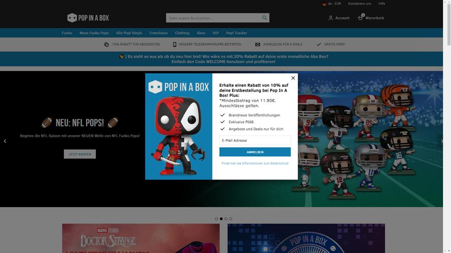Open the VIP menu item
Image resolution: width=451 pixels, height=253 pixels.
(x=216, y=33)
